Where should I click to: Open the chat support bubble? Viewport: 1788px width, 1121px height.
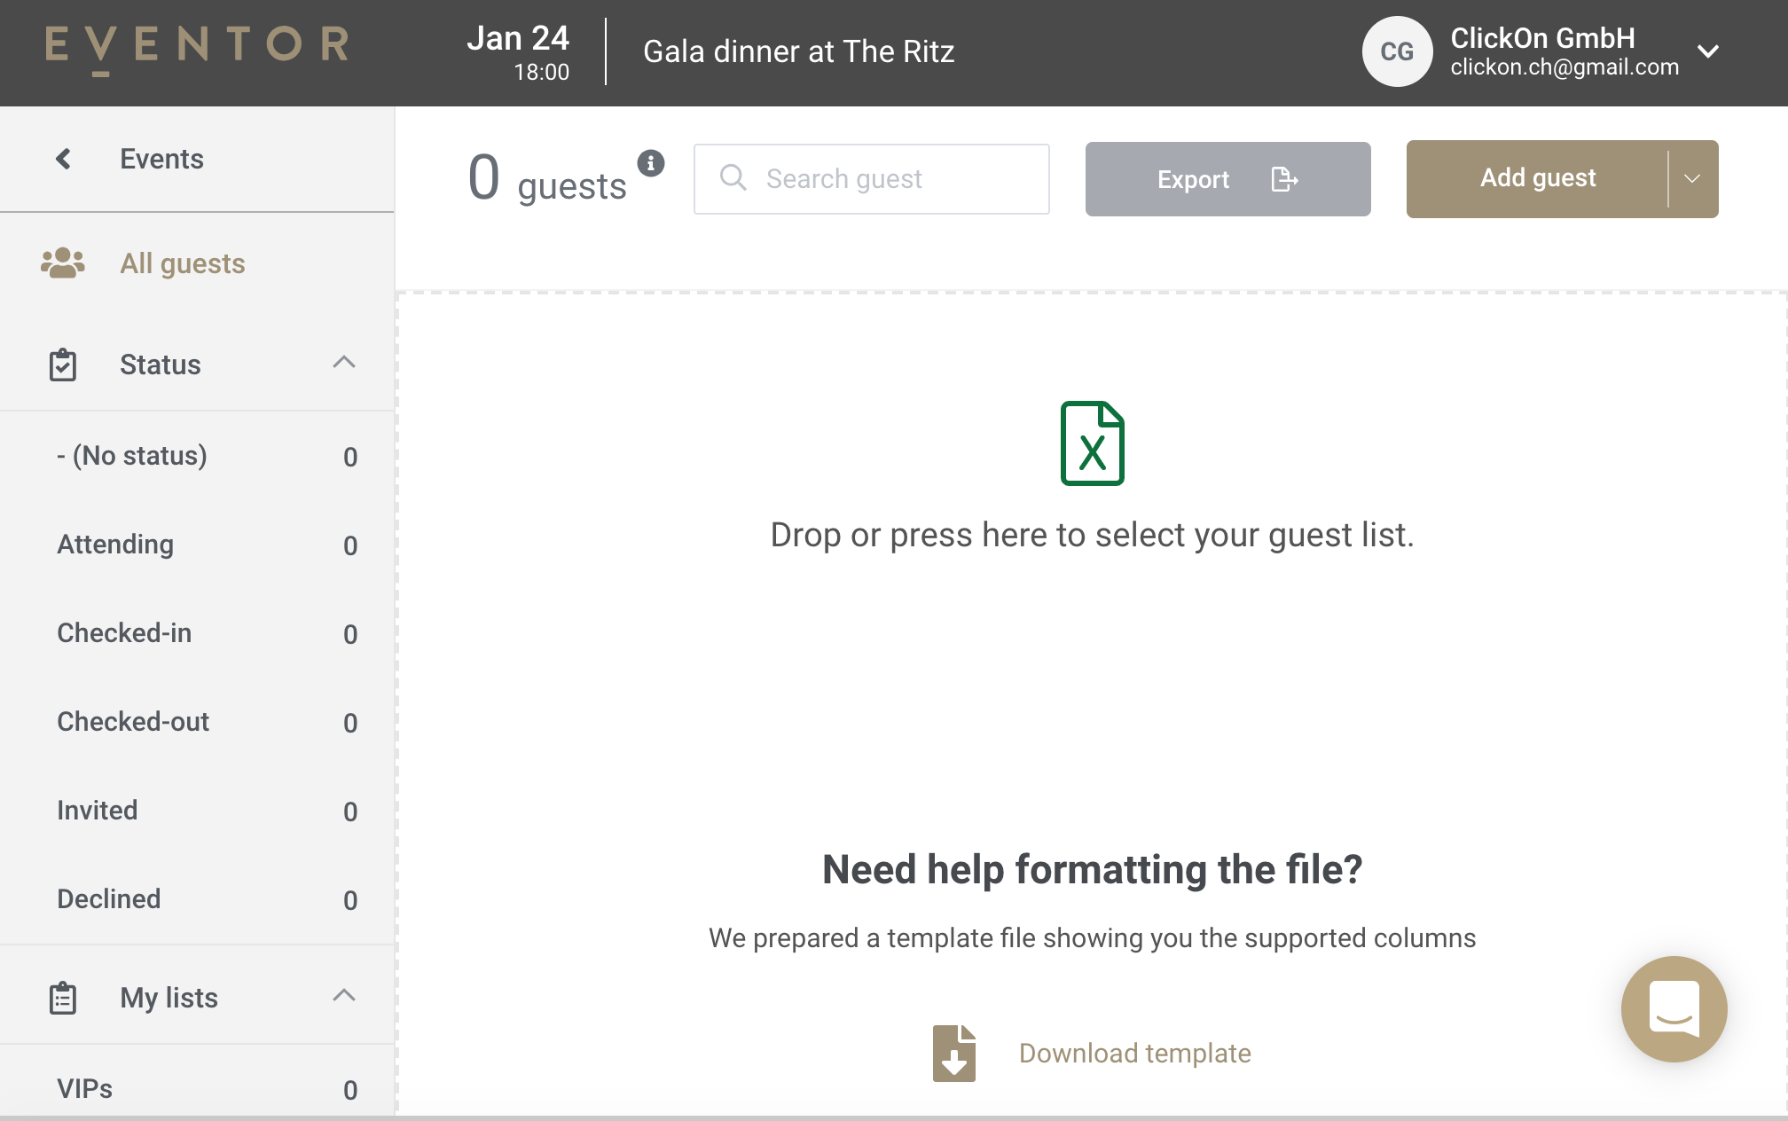coord(1674,1009)
